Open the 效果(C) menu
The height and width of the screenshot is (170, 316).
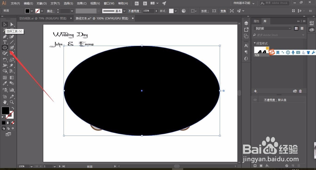[x=82, y=3]
